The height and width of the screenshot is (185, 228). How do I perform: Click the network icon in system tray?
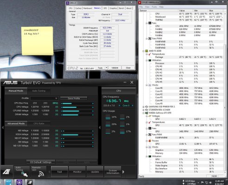pos(207,183)
